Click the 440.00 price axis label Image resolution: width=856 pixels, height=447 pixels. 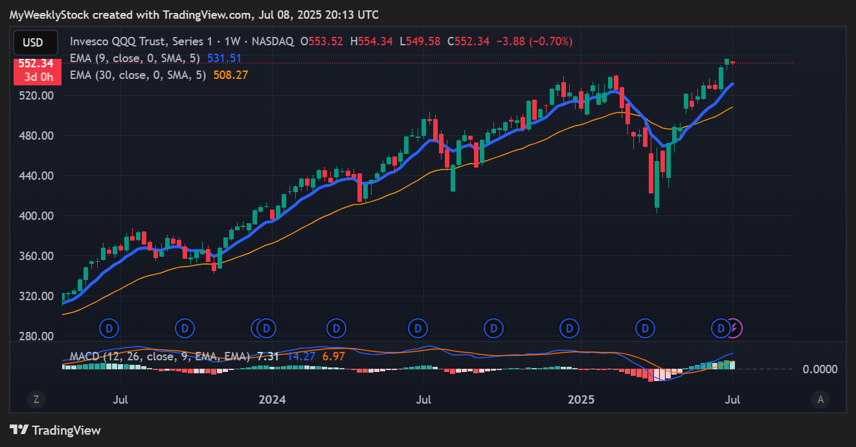tap(38, 175)
